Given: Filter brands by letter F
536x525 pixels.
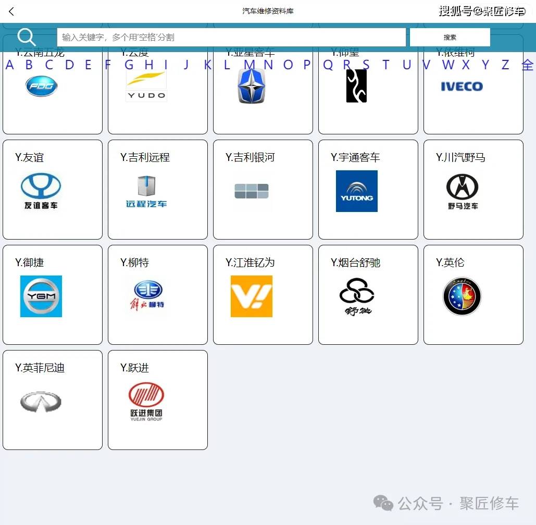Looking at the screenshot, I should [108, 65].
